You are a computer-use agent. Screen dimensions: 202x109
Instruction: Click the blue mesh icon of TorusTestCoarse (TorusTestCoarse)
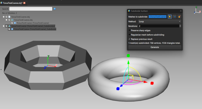15,23
